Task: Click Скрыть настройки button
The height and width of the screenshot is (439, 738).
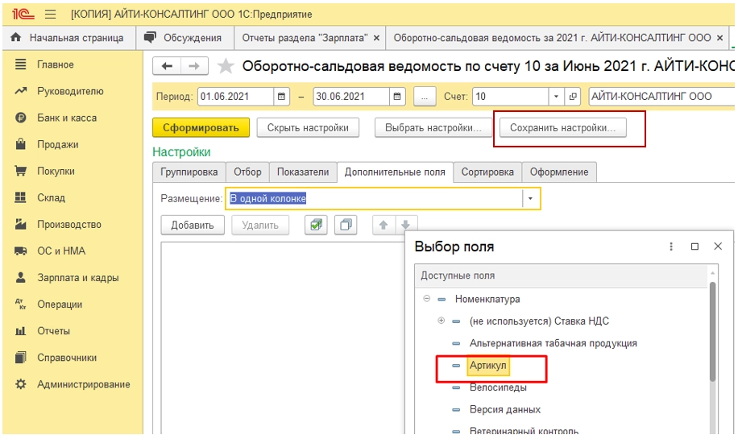Action: [308, 127]
